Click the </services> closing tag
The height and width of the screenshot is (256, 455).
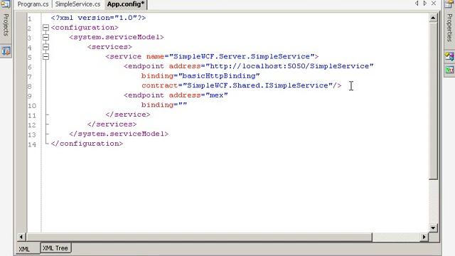click(112, 124)
